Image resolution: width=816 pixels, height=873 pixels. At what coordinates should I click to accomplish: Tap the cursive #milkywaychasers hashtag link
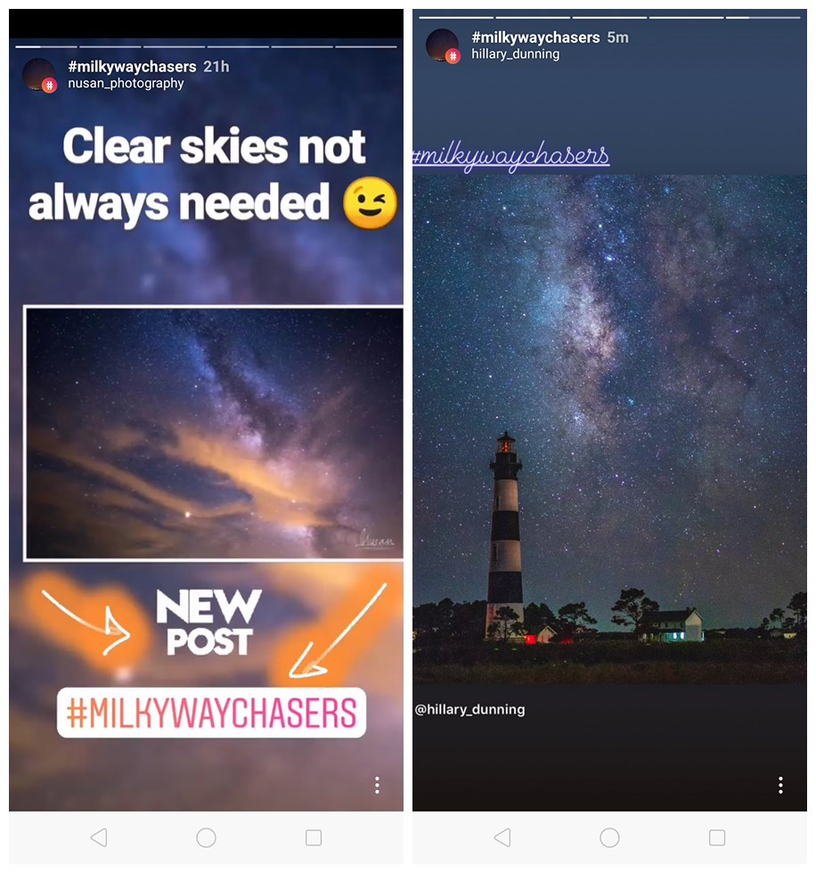510,155
